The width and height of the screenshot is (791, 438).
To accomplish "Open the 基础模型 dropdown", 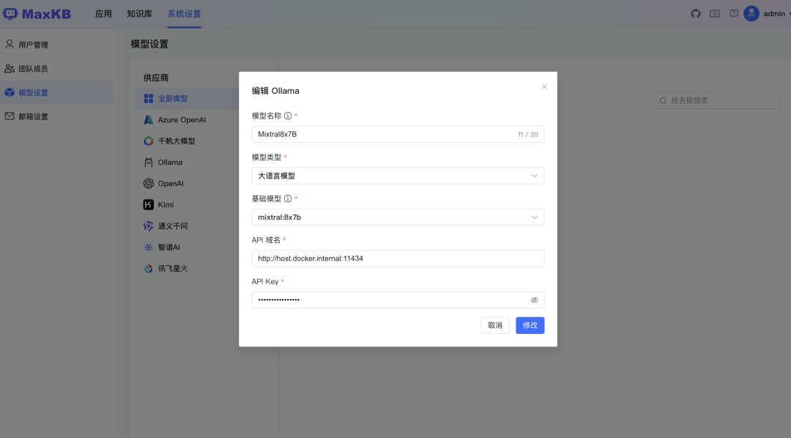I will click(398, 217).
